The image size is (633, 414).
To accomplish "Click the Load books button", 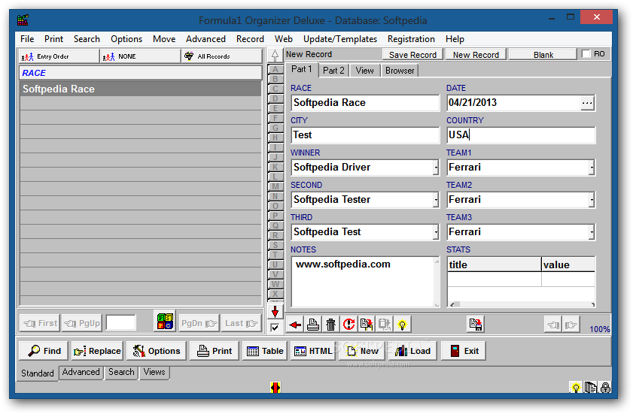I will click(x=413, y=351).
